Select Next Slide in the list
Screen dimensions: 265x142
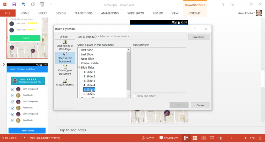point(87,59)
